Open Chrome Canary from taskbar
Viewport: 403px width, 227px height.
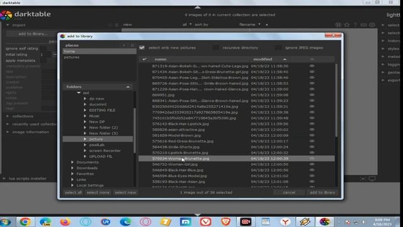pyautogui.click(x=45, y=221)
